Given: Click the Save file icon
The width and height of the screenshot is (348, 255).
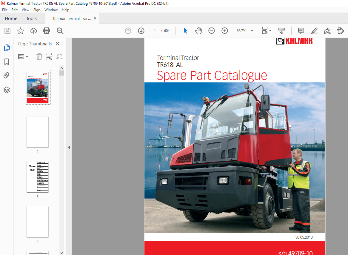Looking at the screenshot, I should [7, 31].
